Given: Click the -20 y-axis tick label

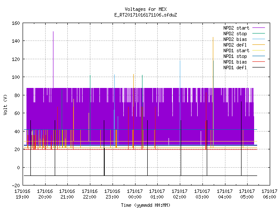Looking at the screenshot, I should (x=16, y=185).
